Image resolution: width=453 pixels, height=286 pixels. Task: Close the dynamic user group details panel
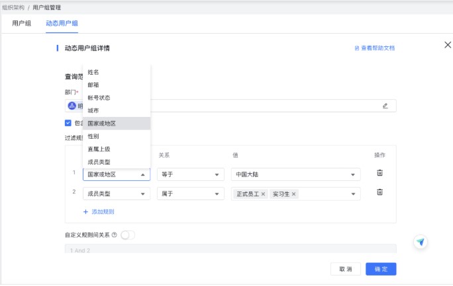coord(447,45)
